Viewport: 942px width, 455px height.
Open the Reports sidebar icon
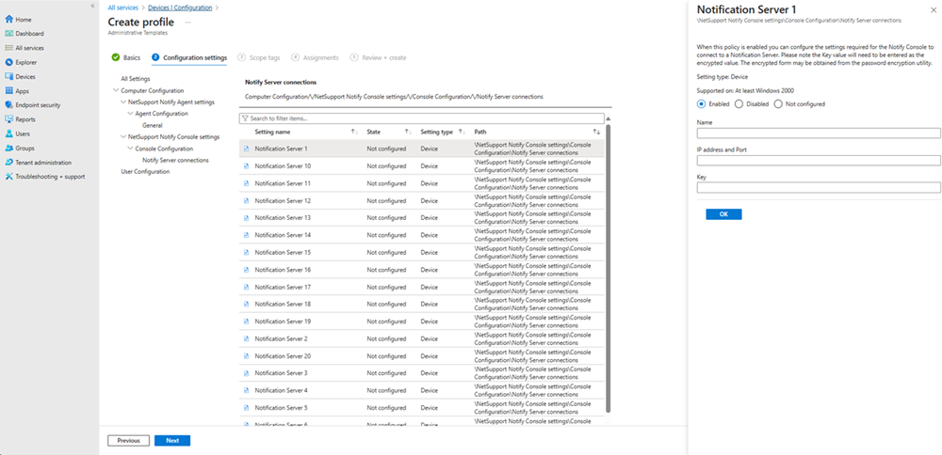point(8,119)
